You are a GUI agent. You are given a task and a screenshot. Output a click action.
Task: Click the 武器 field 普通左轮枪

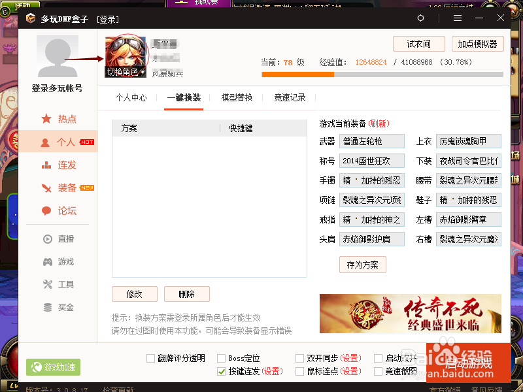(x=372, y=141)
